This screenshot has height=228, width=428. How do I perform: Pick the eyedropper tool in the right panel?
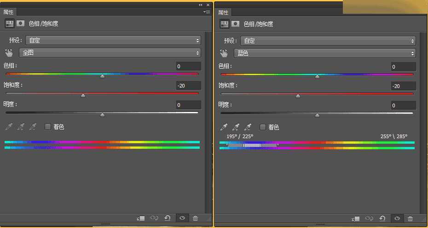(x=224, y=127)
